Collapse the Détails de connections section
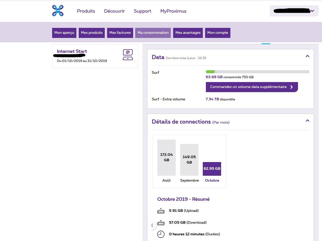Image resolution: width=322 pixels, height=241 pixels. (x=308, y=120)
